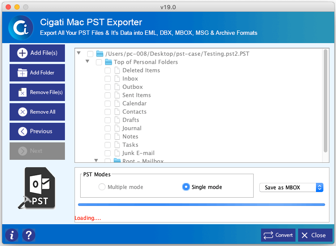The image size is (336, 246).
Task: Tick the Deleted Items checkbox
Action: pyautogui.click(x=108, y=71)
